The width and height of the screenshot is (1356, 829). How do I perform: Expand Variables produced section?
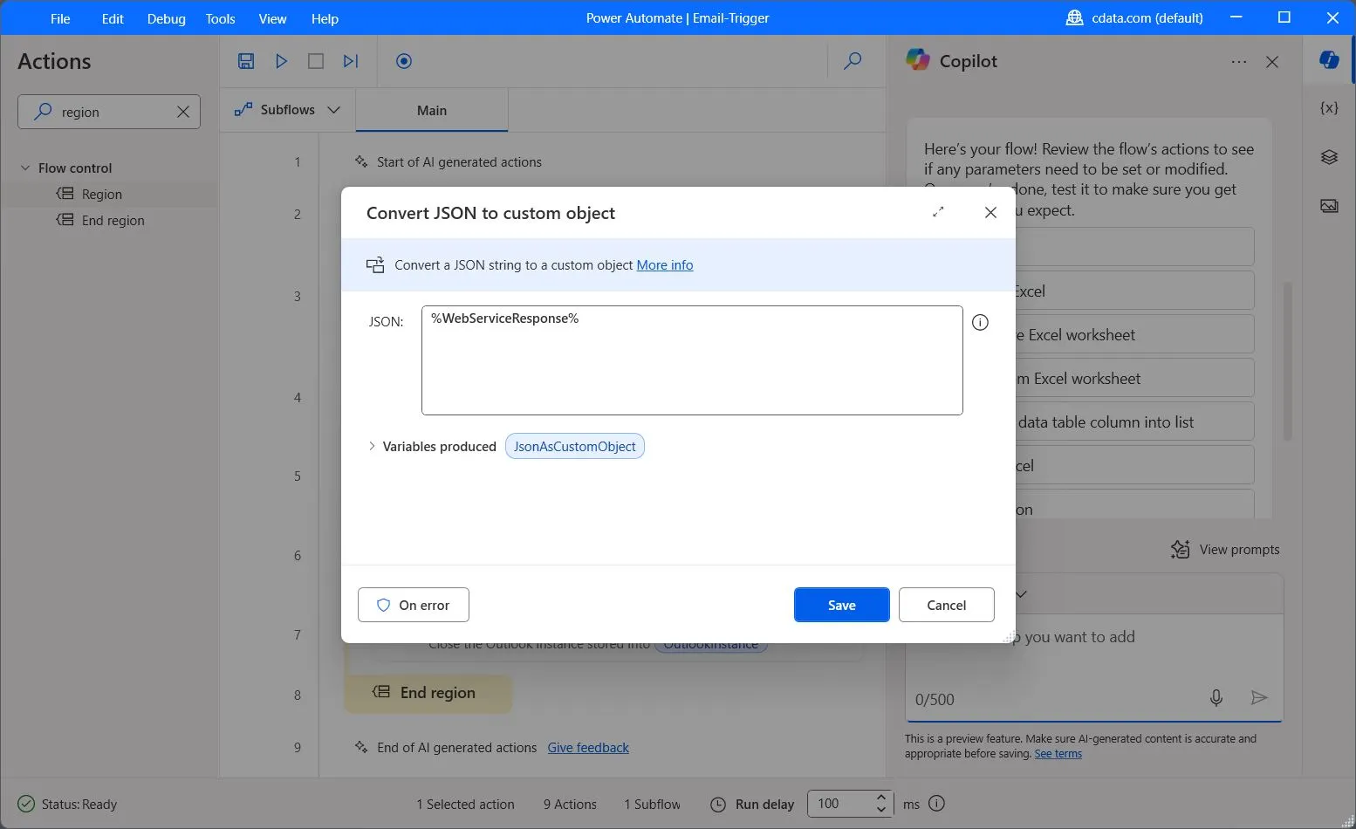(x=372, y=446)
